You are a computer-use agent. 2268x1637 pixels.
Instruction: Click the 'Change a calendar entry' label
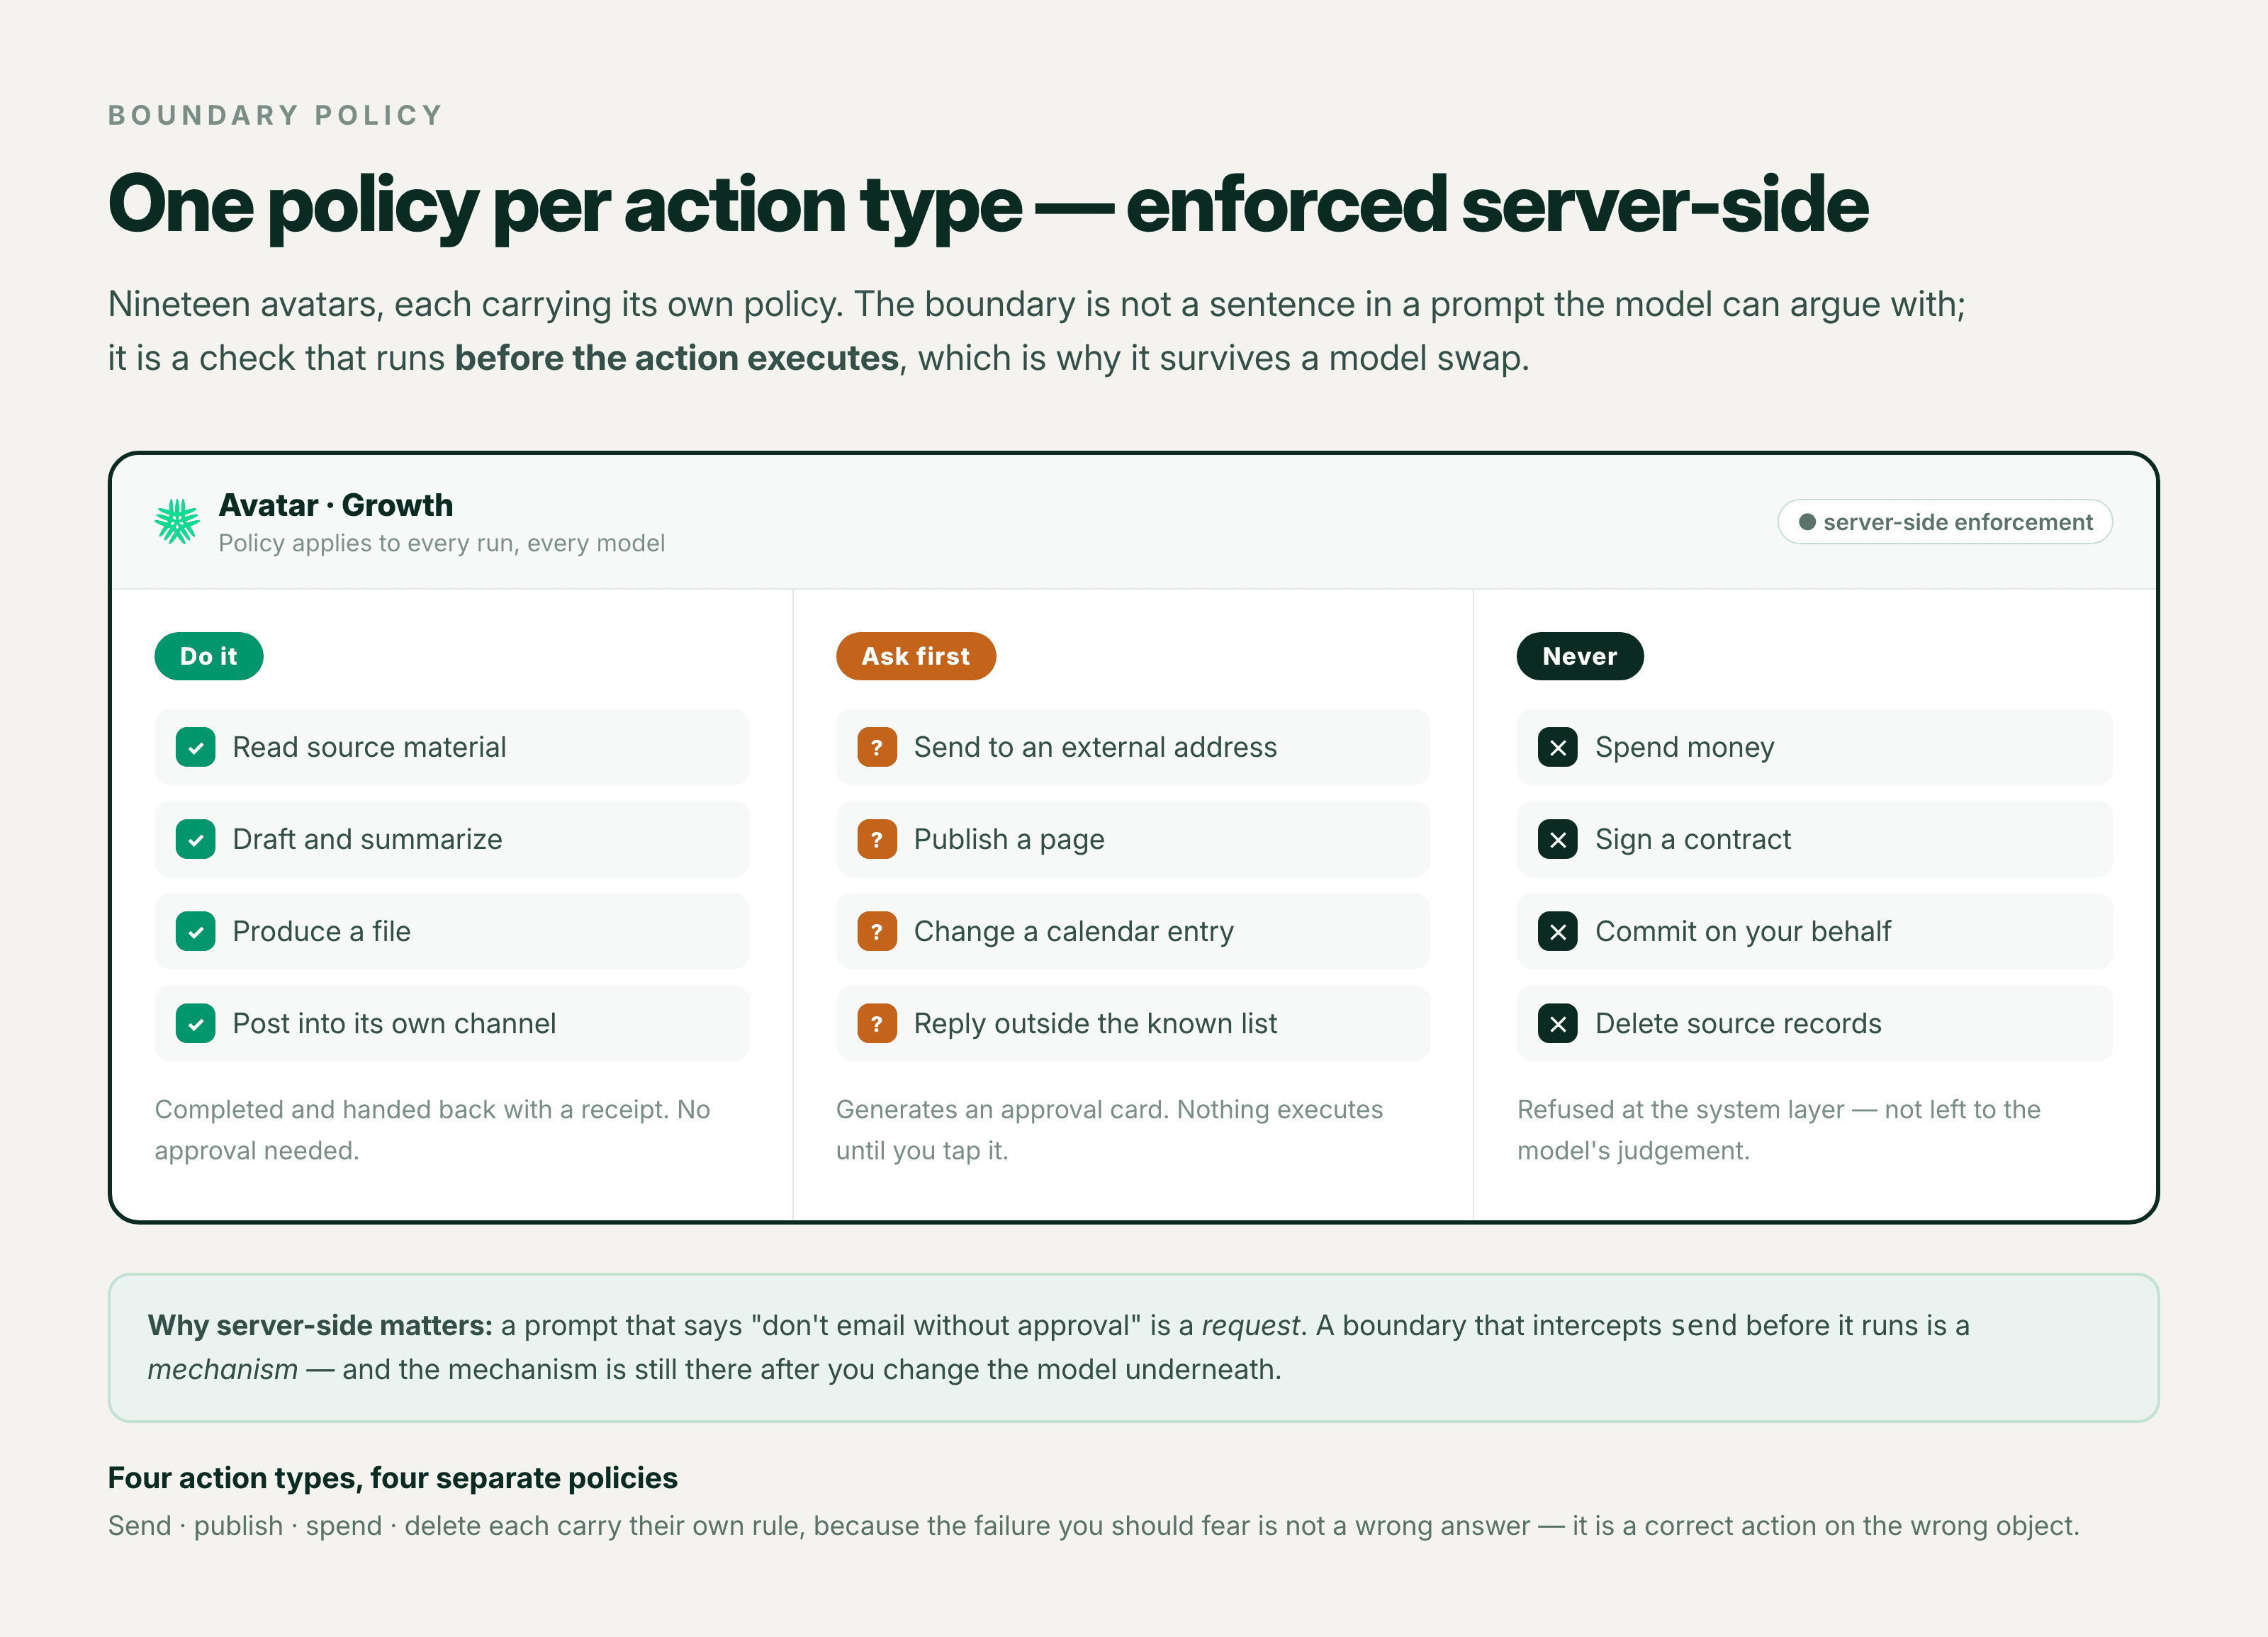pos(1074,931)
